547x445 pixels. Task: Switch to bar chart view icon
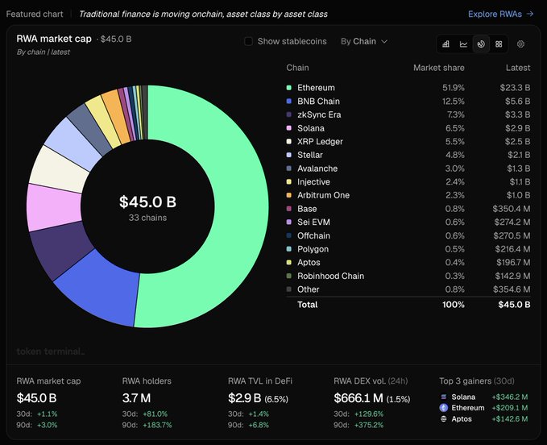pos(445,44)
